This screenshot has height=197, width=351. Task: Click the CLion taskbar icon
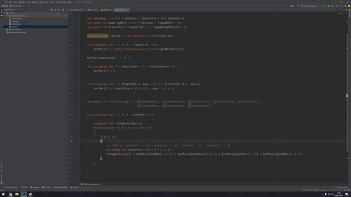click(24, 195)
